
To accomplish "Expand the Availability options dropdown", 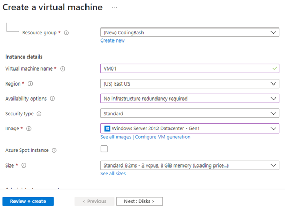I will [x=190, y=99].
